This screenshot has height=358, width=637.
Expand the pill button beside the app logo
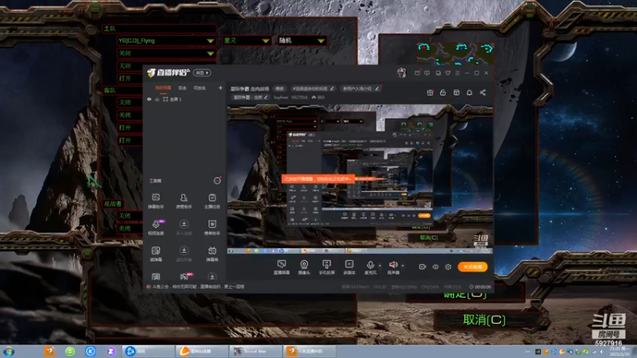click(x=202, y=73)
